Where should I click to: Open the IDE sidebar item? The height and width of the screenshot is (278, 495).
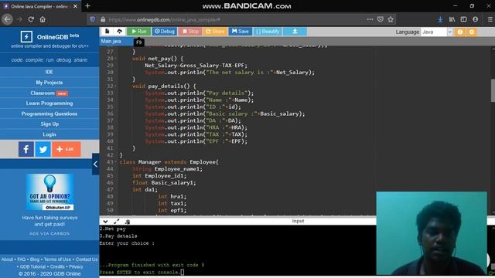(49, 72)
